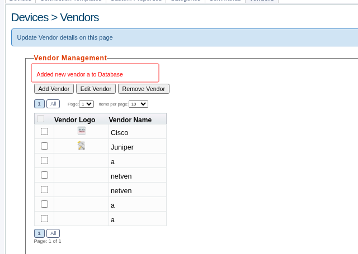Click the 'Devices > Vendors' page heading

click(55, 17)
